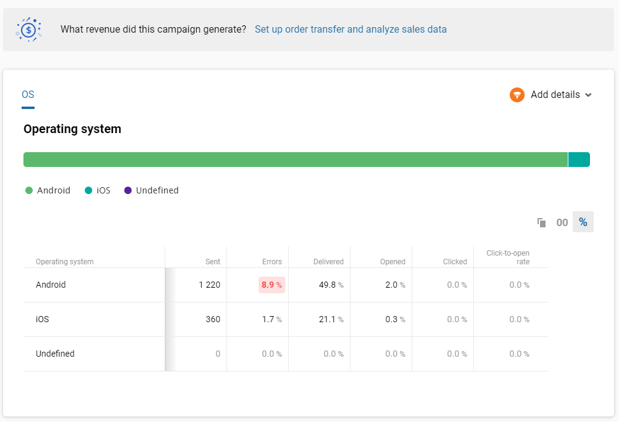Click the green Android legend dot

(29, 190)
